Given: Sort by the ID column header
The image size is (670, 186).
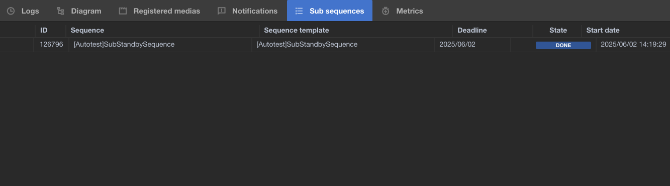Looking at the screenshot, I should click(44, 30).
